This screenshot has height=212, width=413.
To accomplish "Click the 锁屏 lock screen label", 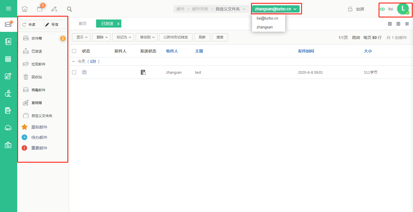I will pyautogui.click(x=360, y=9).
